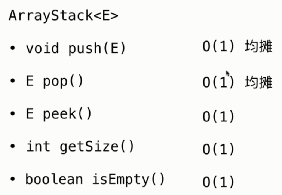This screenshot has height=195, width=282.
Task: Click the void push(E) method text
Action: point(76,48)
